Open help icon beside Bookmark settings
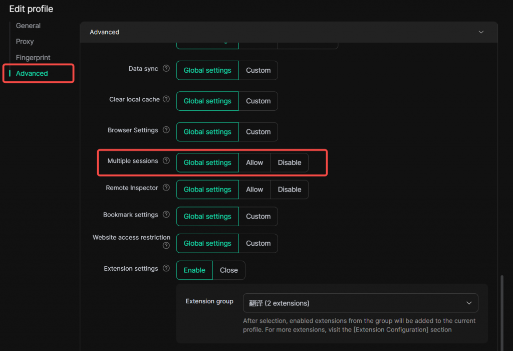Image resolution: width=513 pixels, height=351 pixels. (166, 215)
